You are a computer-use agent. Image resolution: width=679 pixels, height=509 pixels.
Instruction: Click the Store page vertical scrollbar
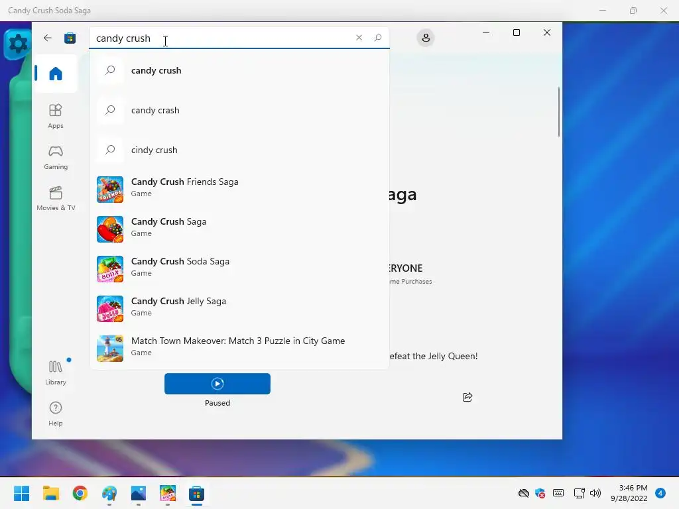(x=558, y=111)
